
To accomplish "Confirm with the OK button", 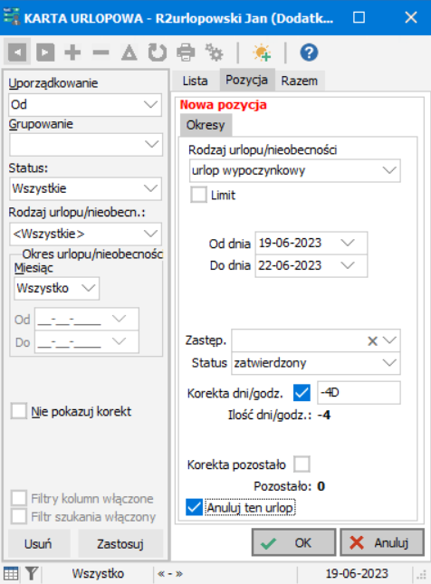I will (293, 542).
